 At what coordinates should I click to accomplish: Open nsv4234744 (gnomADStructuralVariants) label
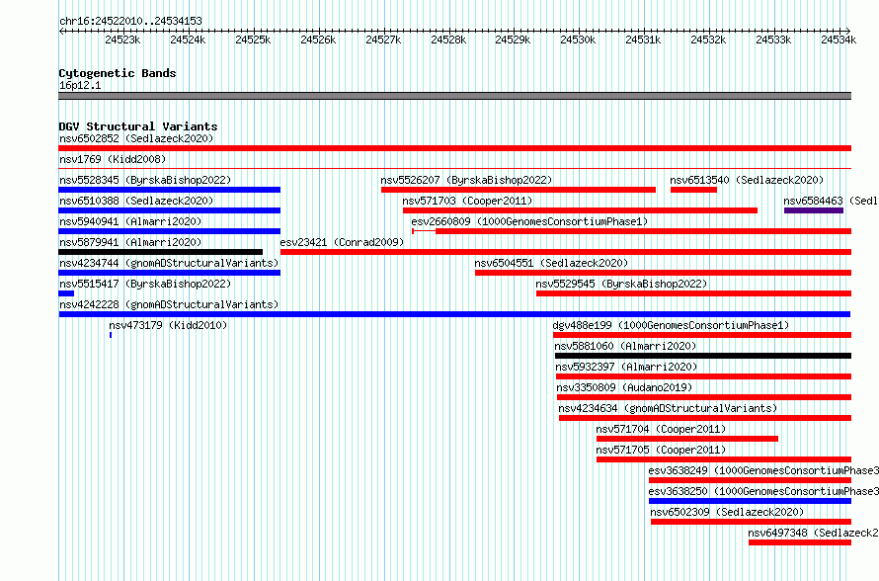pyautogui.click(x=169, y=263)
